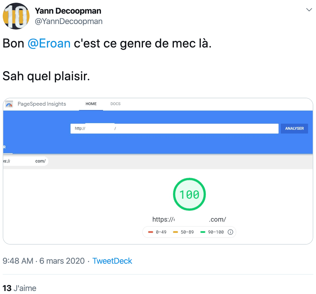Screen dimensions: 316x294
Task: Expand the tweet options chevron
Action: point(309,10)
